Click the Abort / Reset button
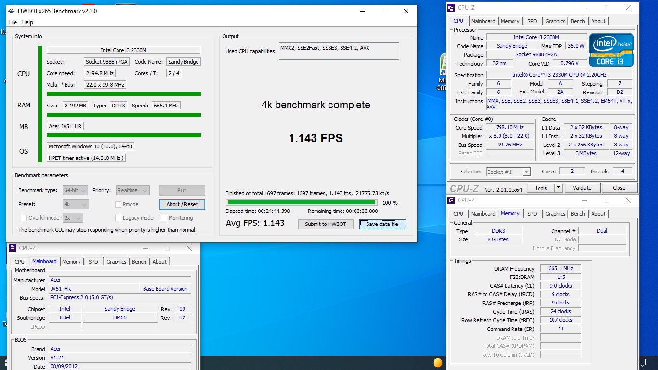 182,204
